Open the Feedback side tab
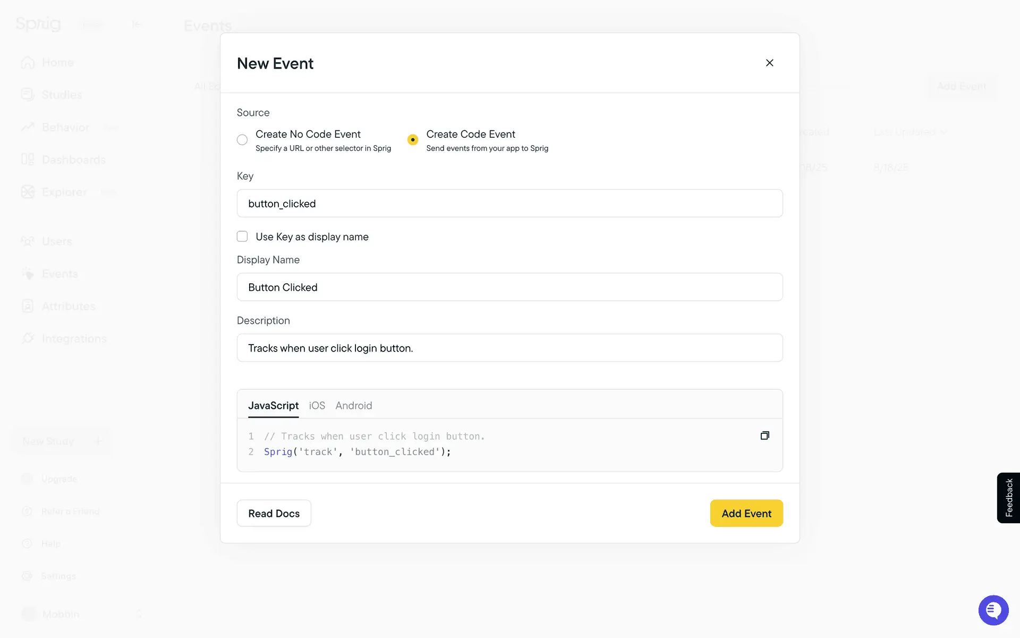 tap(1008, 498)
